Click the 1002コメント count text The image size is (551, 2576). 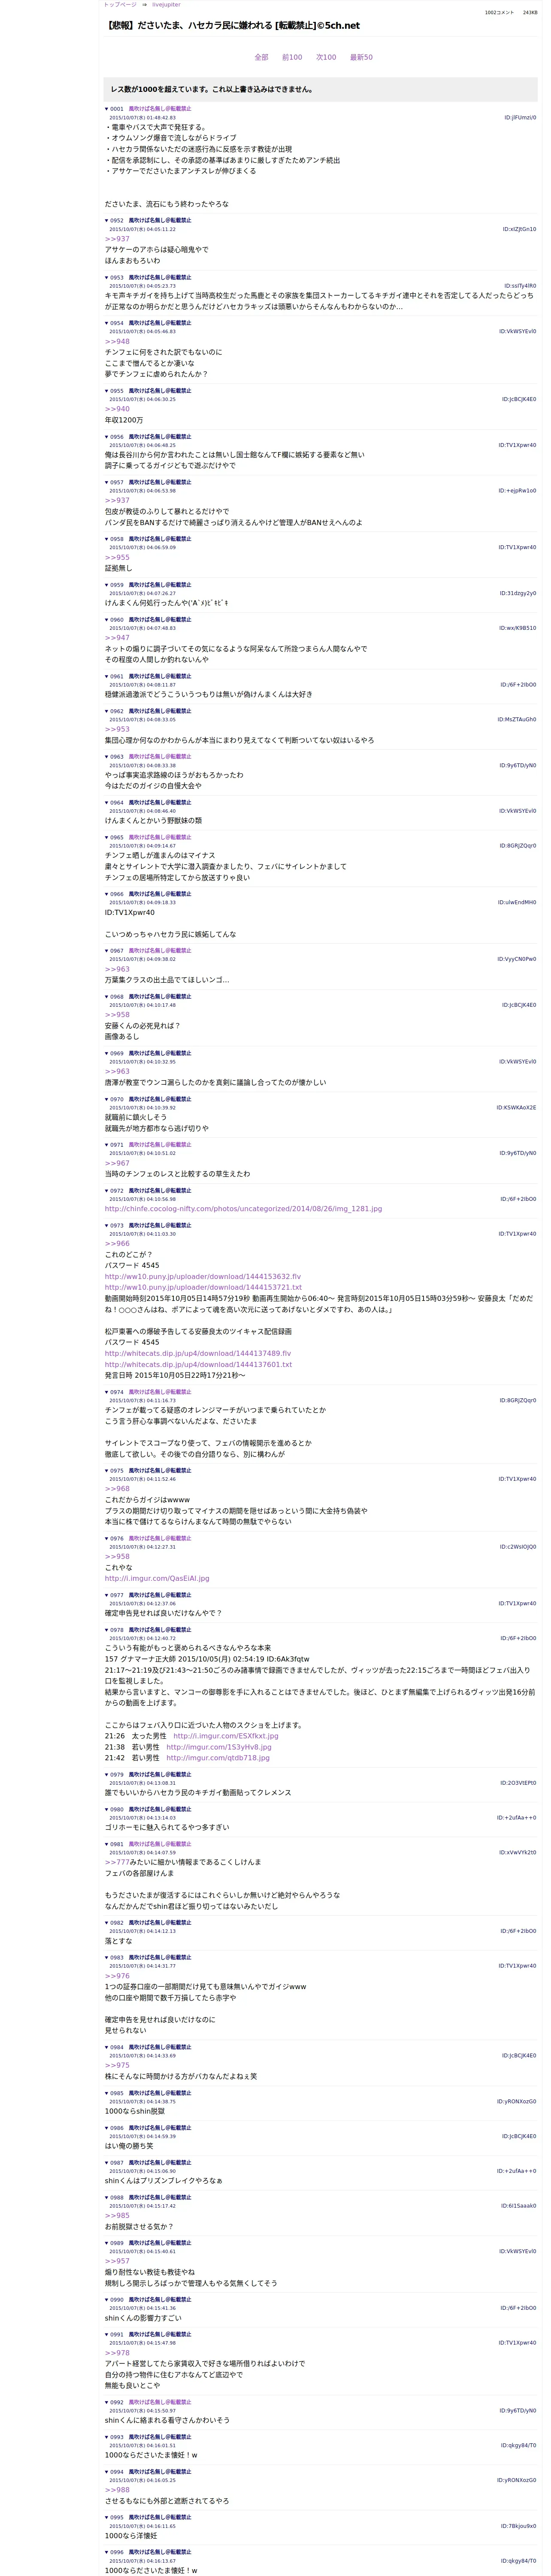click(x=499, y=13)
